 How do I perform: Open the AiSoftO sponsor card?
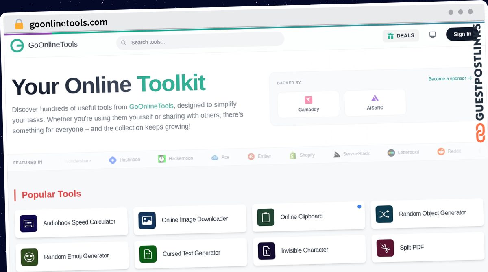click(375, 103)
